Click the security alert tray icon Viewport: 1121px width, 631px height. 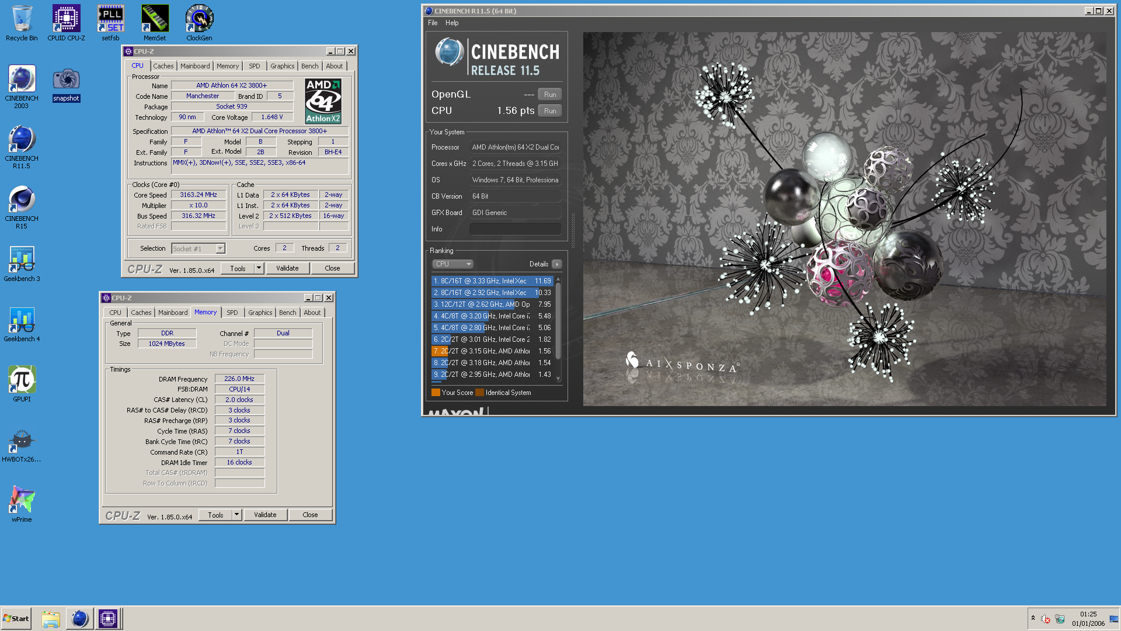1046,619
